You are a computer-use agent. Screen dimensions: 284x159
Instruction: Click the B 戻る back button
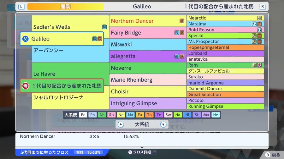[273, 155]
